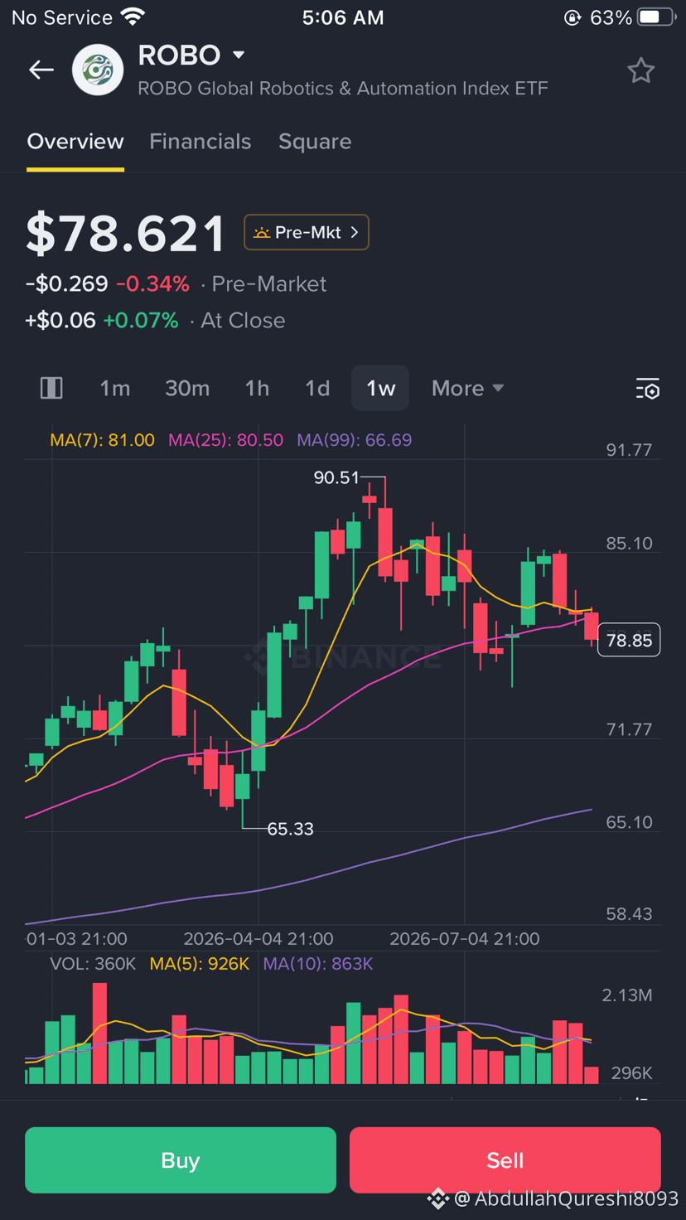Open the Square tab
Viewport: 686px width, 1220px height.
click(315, 142)
